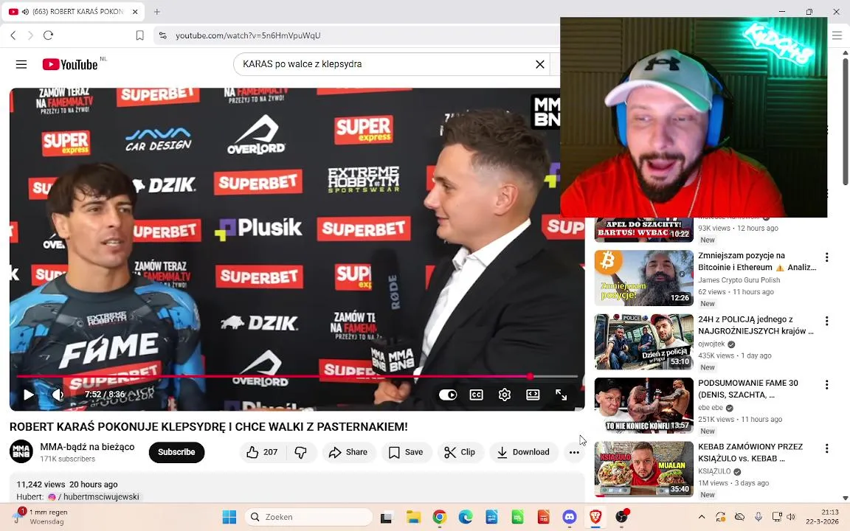Open site settings icon in address bar
The image size is (850, 531).
(x=162, y=35)
